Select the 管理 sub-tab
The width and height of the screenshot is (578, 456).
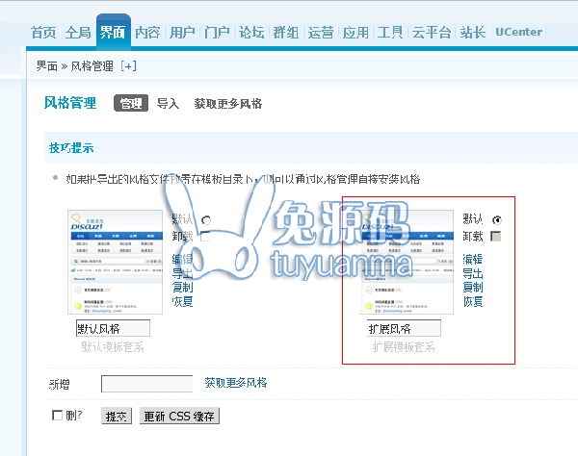pos(131,103)
